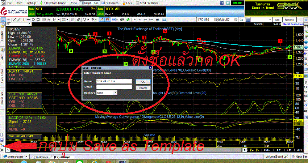Screen dimensions: 308x163
Task: Select the crosshair cursor tool
Action: (8, 20)
